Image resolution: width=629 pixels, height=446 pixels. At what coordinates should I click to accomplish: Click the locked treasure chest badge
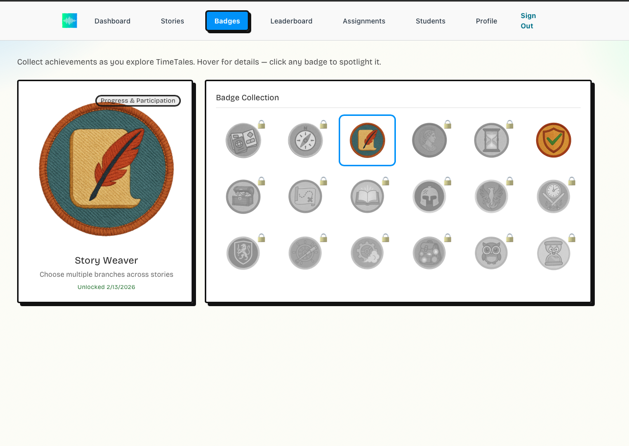[243, 196]
